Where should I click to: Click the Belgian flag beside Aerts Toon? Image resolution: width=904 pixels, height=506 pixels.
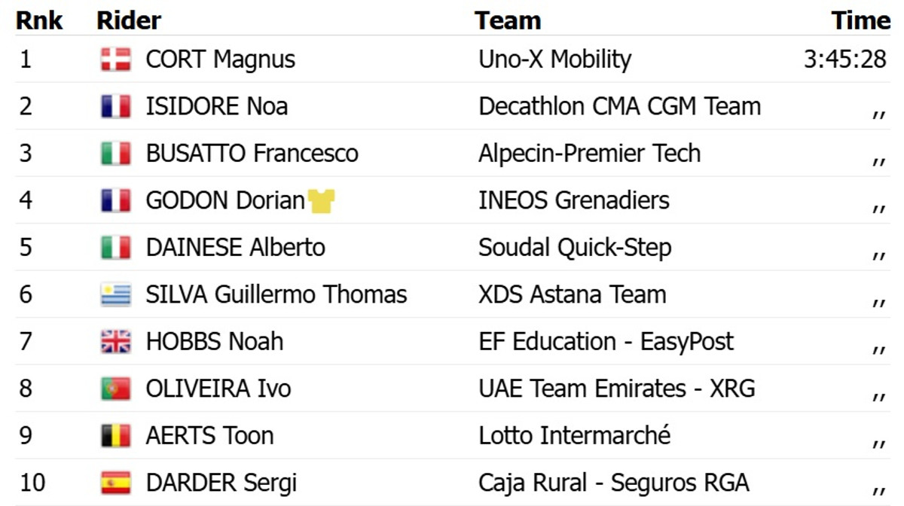(115, 436)
